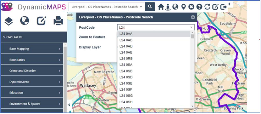
Task: Click postcode list scroll up arrow
Action: click(x=192, y=32)
